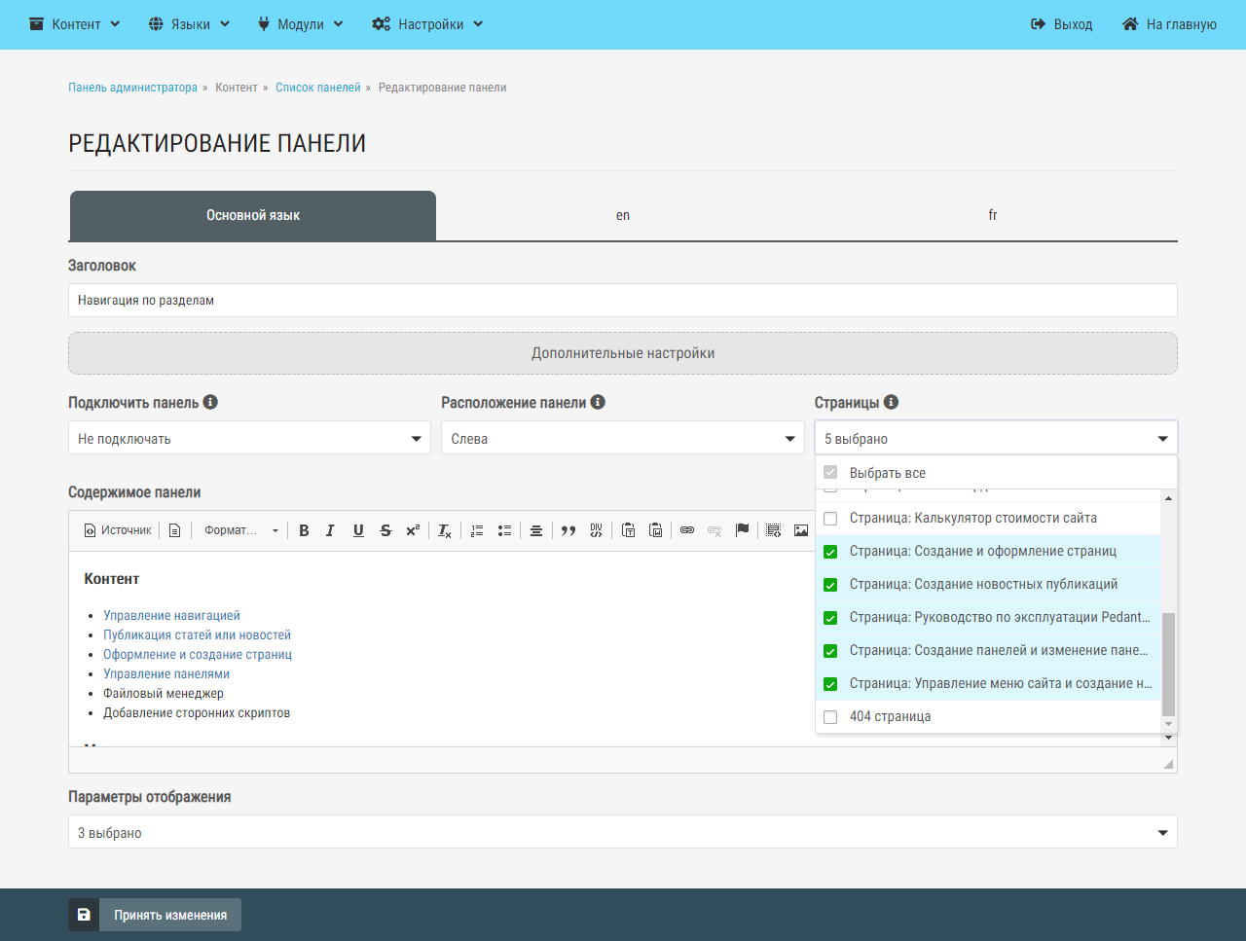Image resolution: width=1246 pixels, height=941 pixels.
Task: Click the templates document icon in editor toolbar
Action: tap(174, 530)
